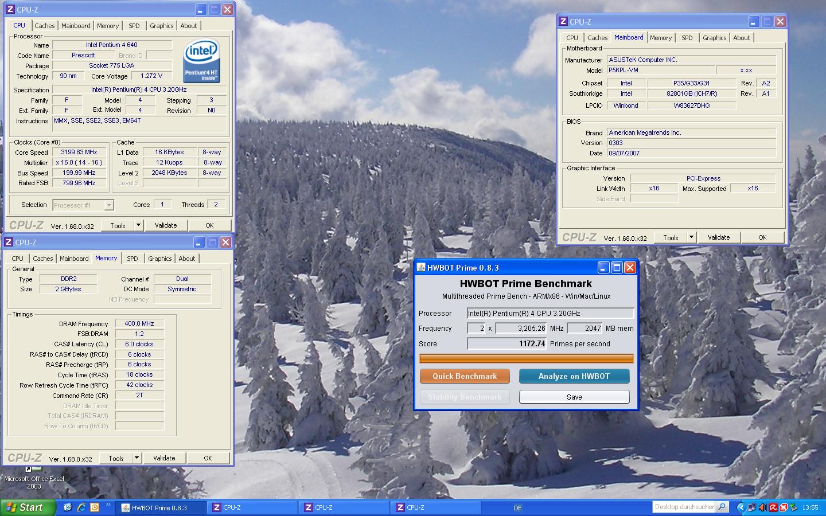Click Rated FSB value 799.96 MHz
Image resolution: width=826 pixels, height=516 pixels.
[79, 183]
